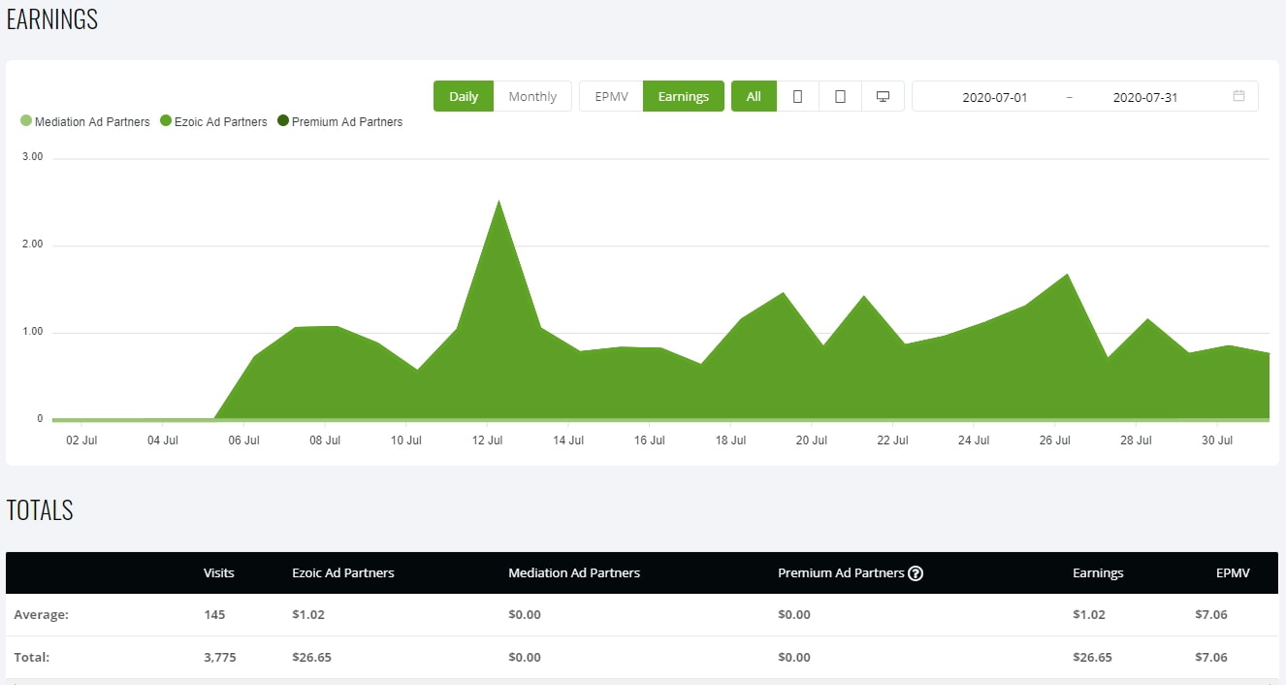Select the tablet device filter icon
Image resolution: width=1286 pixels, height=685 pixels.
(840, 96)
